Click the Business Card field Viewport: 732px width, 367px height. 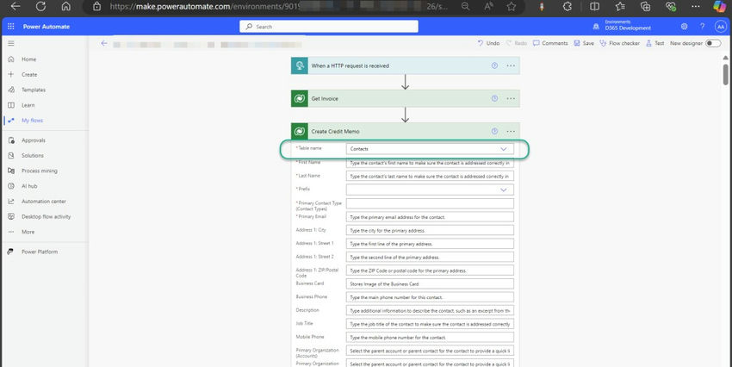(430, 284)
